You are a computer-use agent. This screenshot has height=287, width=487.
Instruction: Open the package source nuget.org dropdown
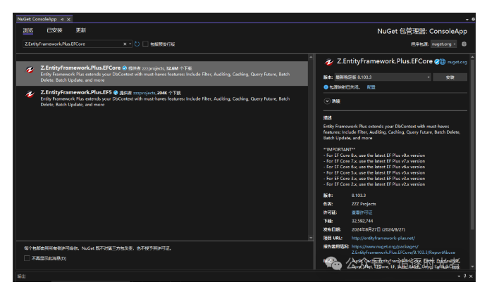click(x=443, y=44)
